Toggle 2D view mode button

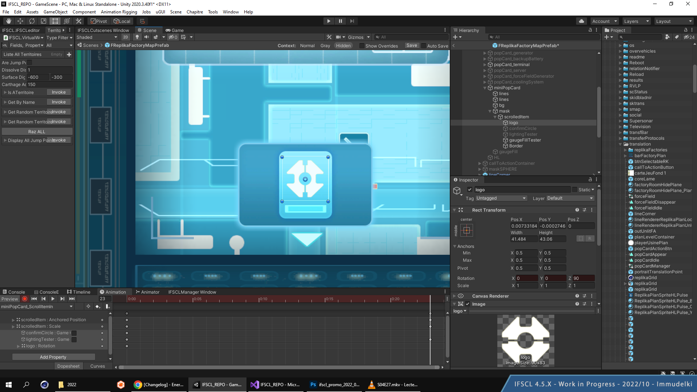click(x=125, y=37)
